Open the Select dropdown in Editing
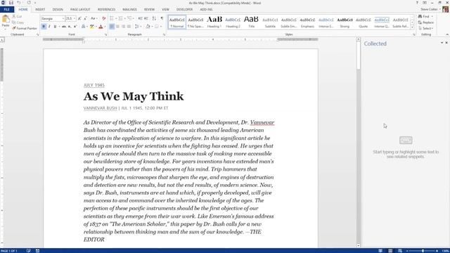This screenshot has height=253, width=450. pos(426,28)
